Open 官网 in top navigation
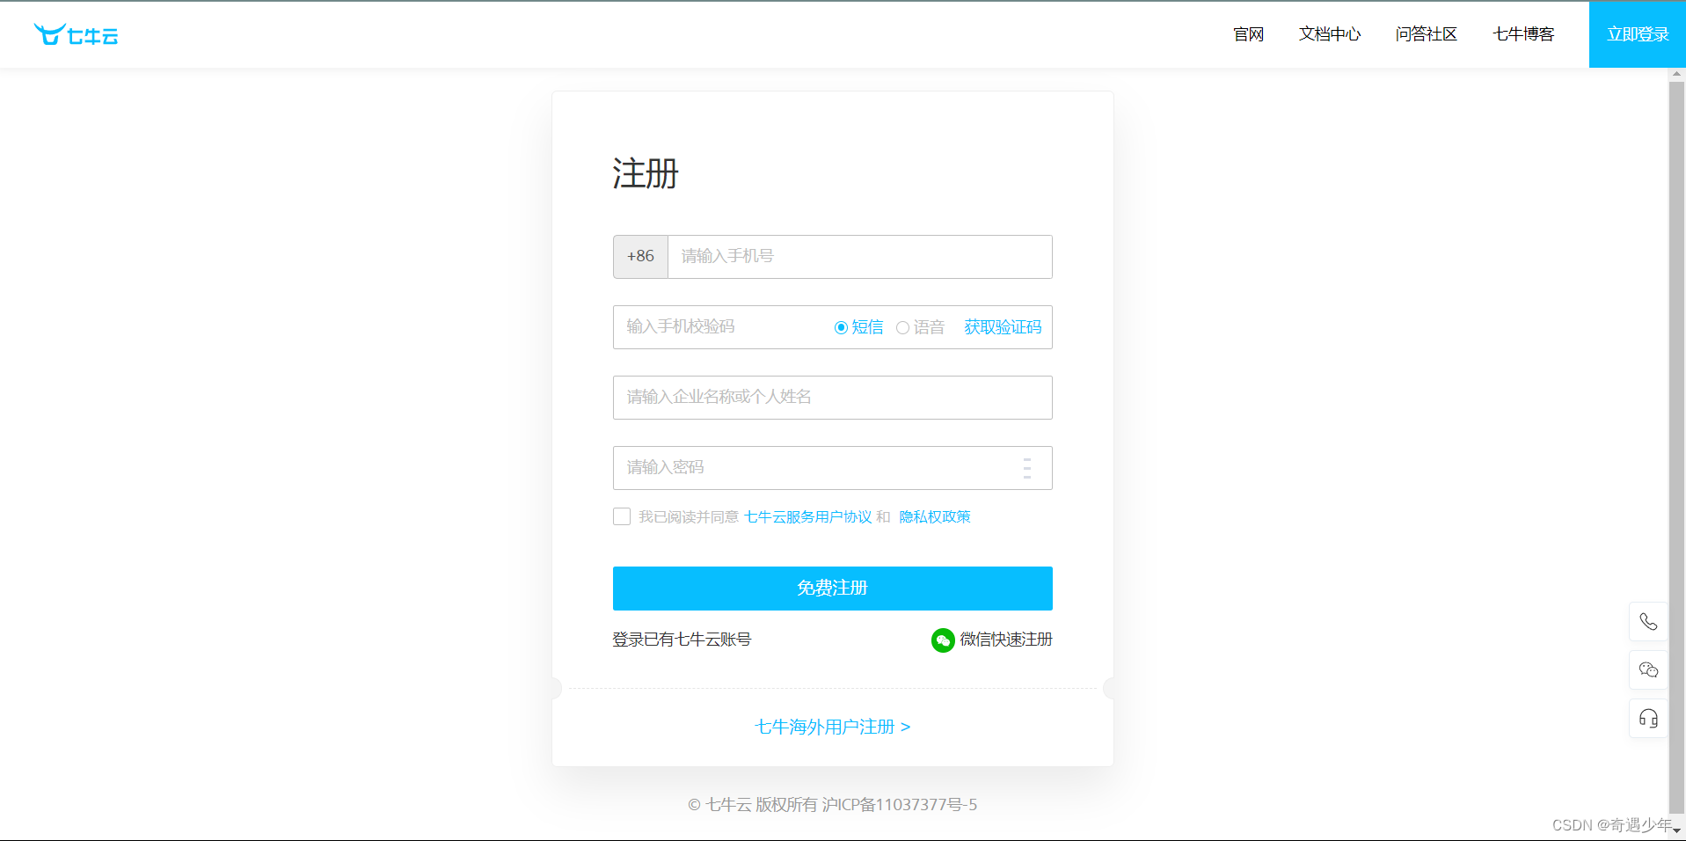The height and width of the screenshot is (841, 1686). pyautogui.click(x=1248, y=34)
